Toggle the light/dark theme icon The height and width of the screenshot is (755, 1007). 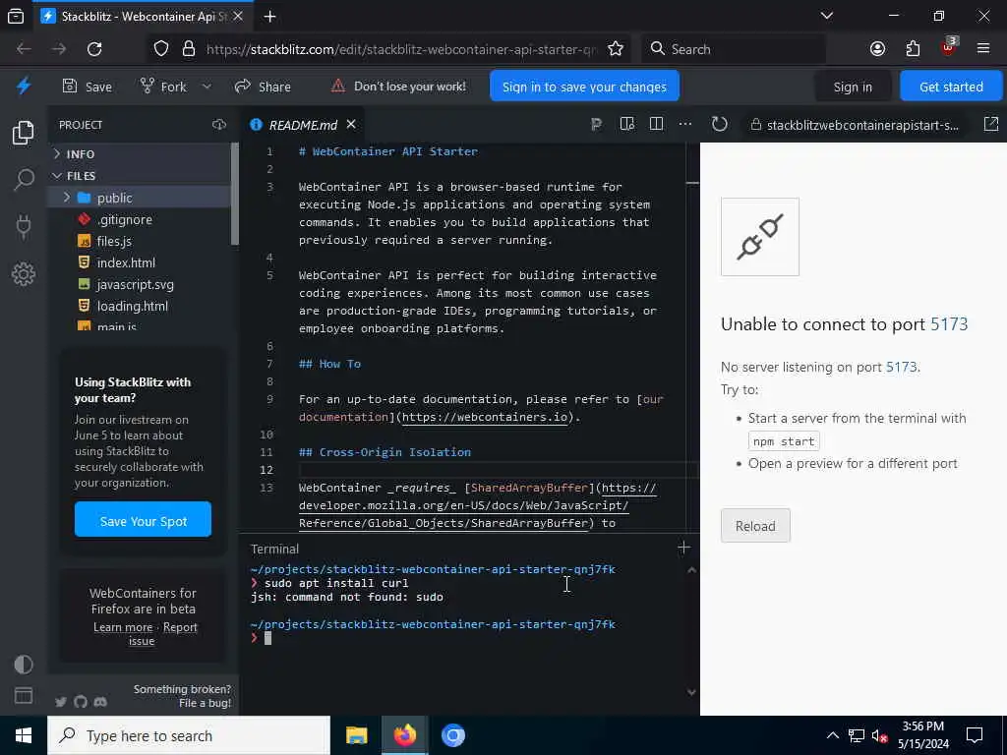coord(24,665)
